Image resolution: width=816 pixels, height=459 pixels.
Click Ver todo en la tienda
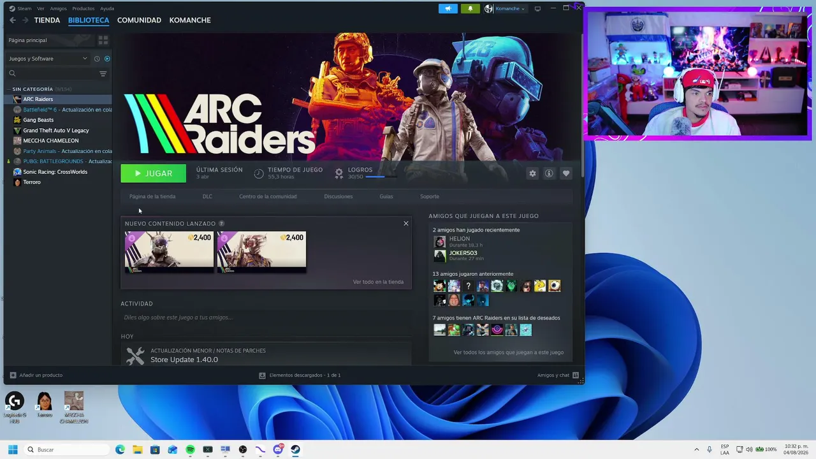click(x=378, y=282)
